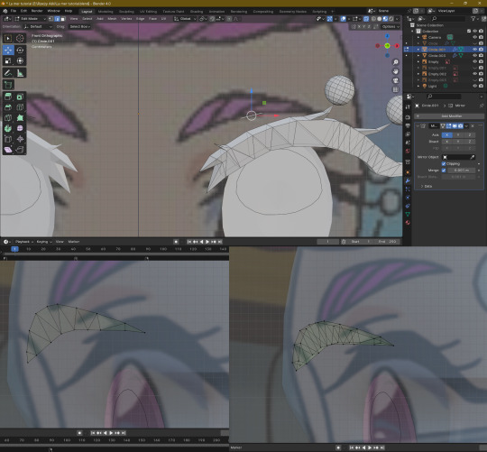Select the Knife tool
Viewport: 487px width, 452px height.
pyautogui.click(x=8, y=118)
